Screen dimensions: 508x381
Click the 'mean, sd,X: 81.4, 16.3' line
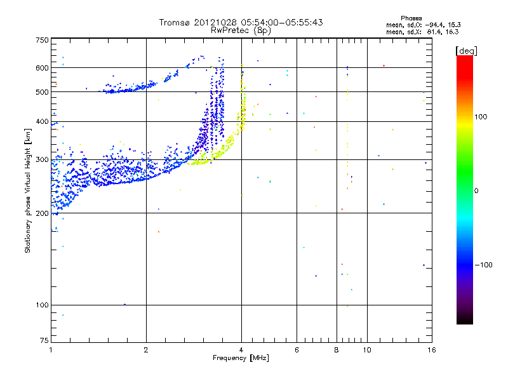click(422, 32)
